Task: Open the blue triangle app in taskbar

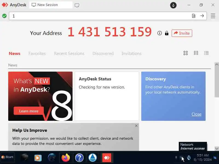Action: click(x=93, y=158)
